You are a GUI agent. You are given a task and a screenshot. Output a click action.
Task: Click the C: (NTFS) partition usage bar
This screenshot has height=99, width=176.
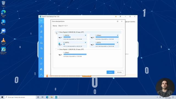(x=75, y=44)
